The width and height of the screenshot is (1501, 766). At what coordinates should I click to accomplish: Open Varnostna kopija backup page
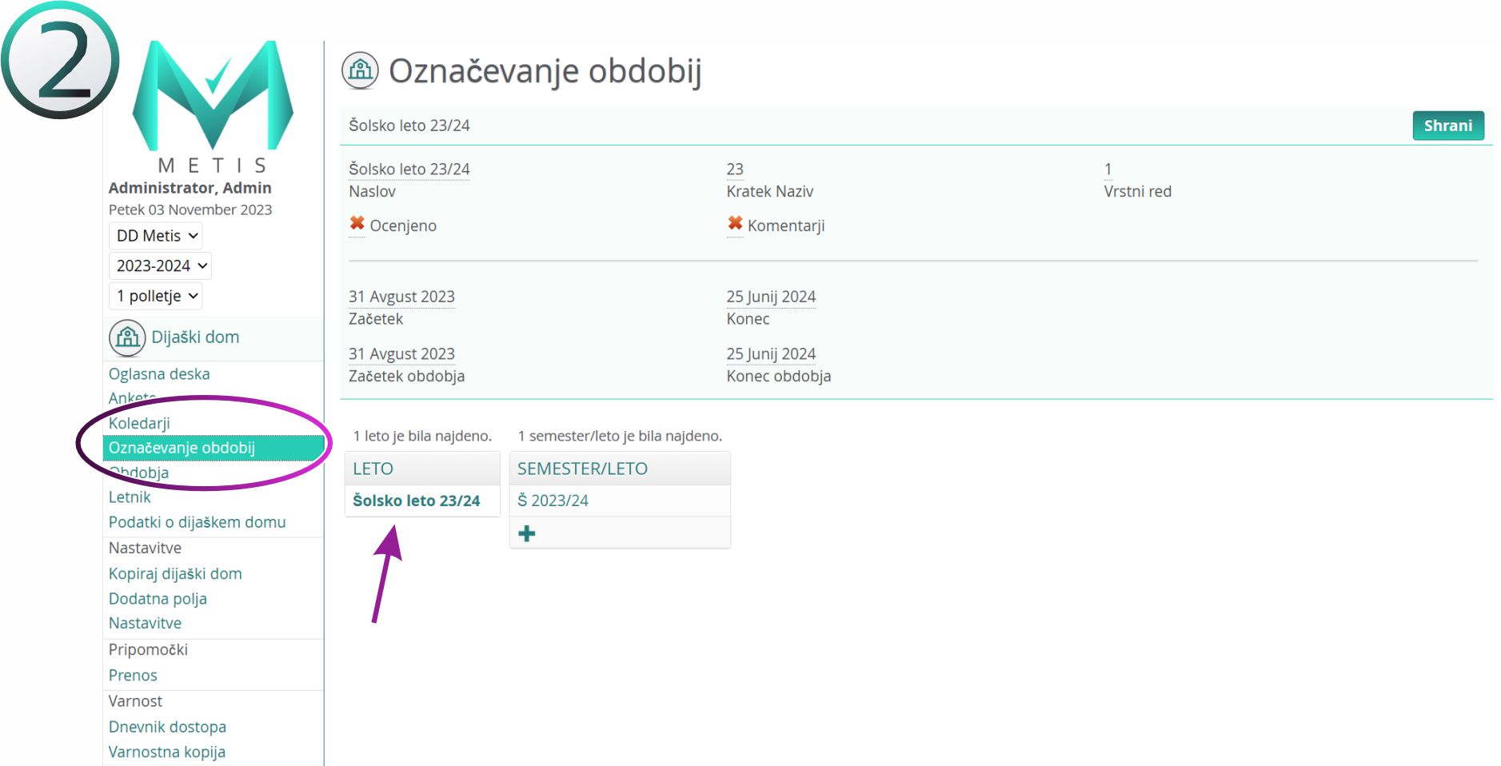pos(166,752)
